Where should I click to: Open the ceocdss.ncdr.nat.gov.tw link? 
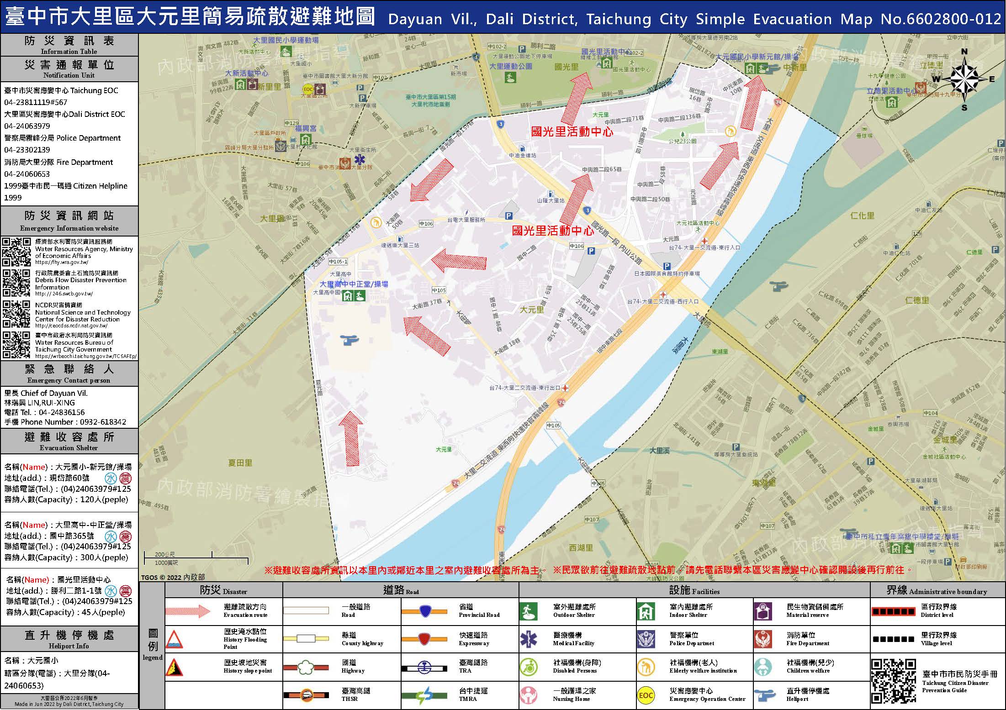click(x=71, y=326)
